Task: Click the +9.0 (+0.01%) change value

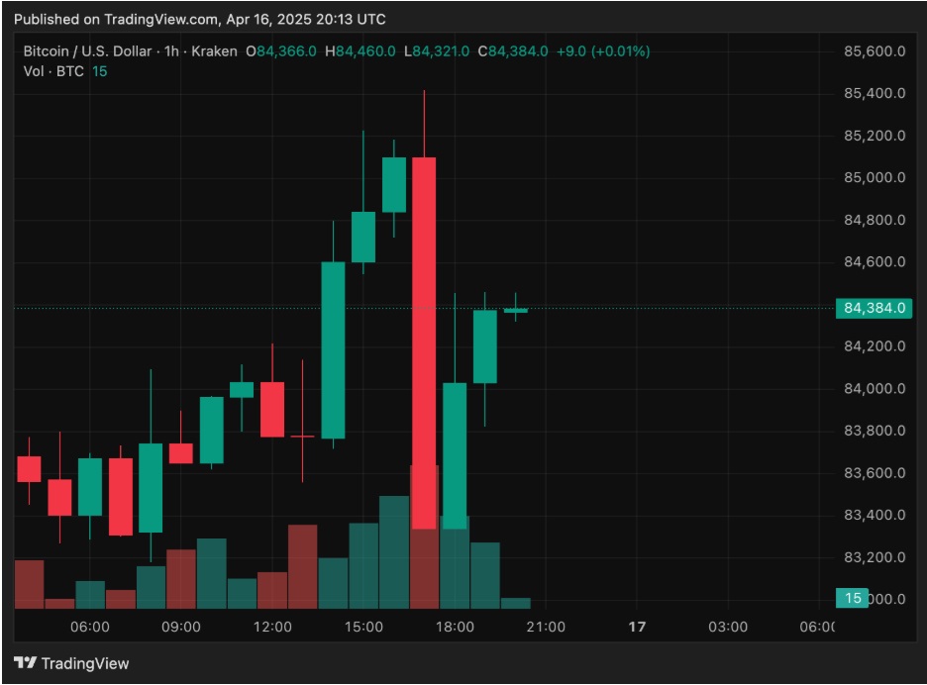Action: (x=602, y=51)
